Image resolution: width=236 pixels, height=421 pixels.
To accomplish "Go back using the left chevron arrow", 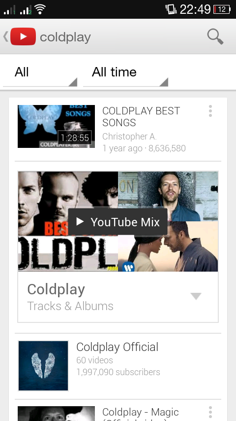I will [5, 36].
